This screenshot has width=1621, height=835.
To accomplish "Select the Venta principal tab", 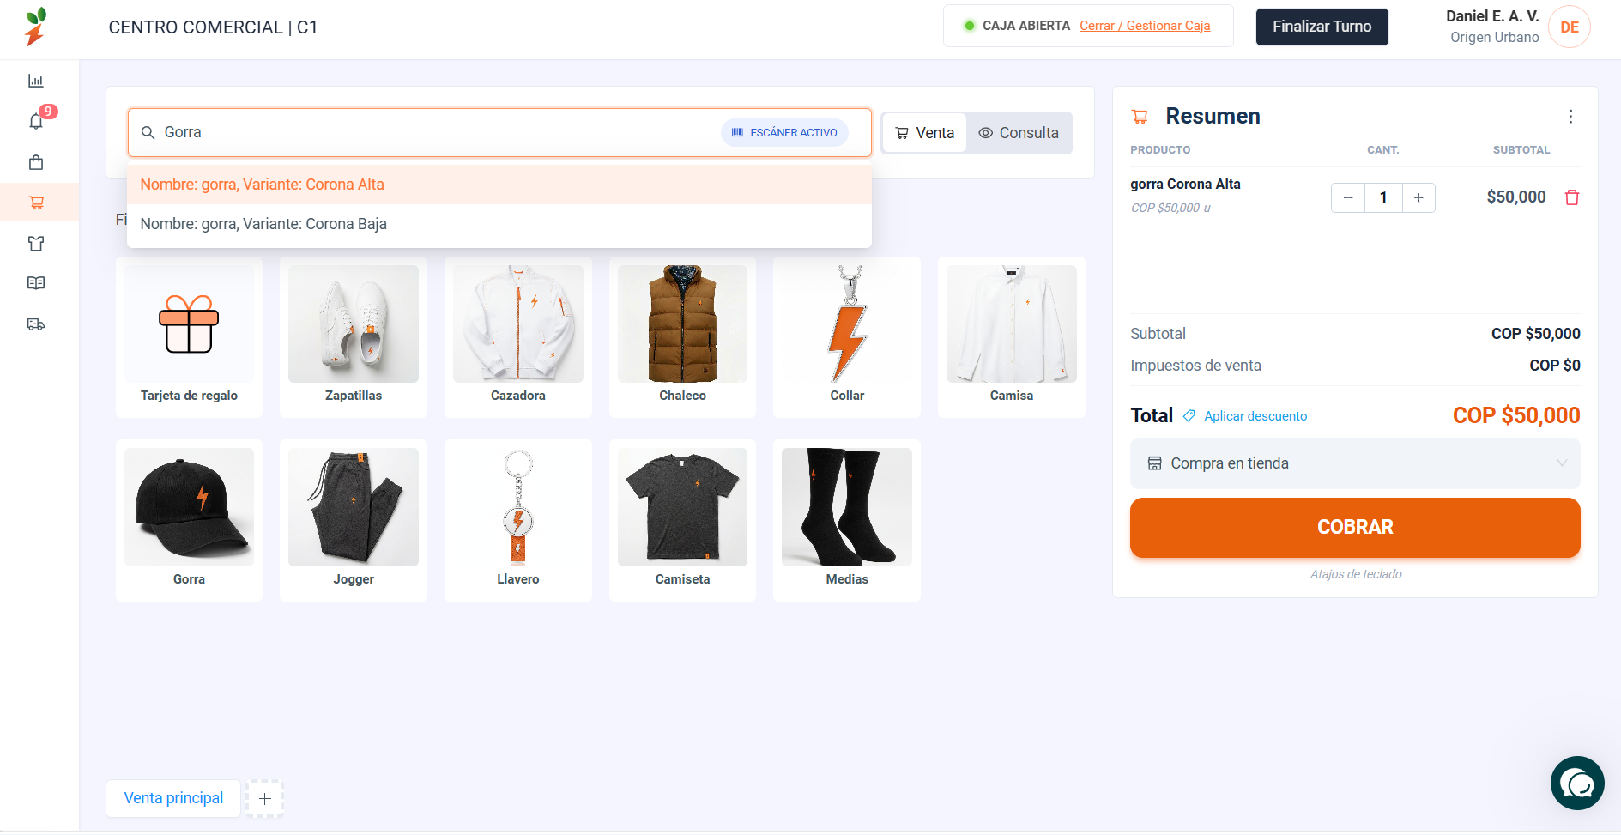I will click(173, 798).
